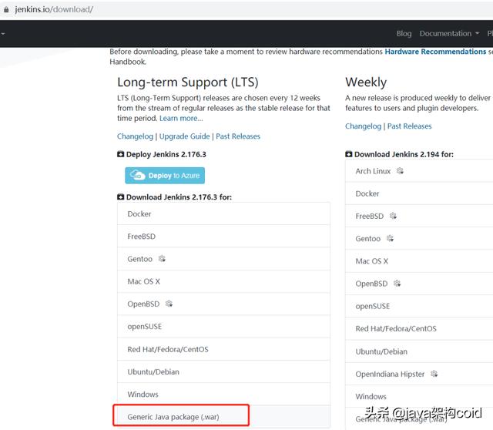Select OpenIndiana Hipster in Weekly list
This screenshot has height=430, width=493.
point(419,374)
